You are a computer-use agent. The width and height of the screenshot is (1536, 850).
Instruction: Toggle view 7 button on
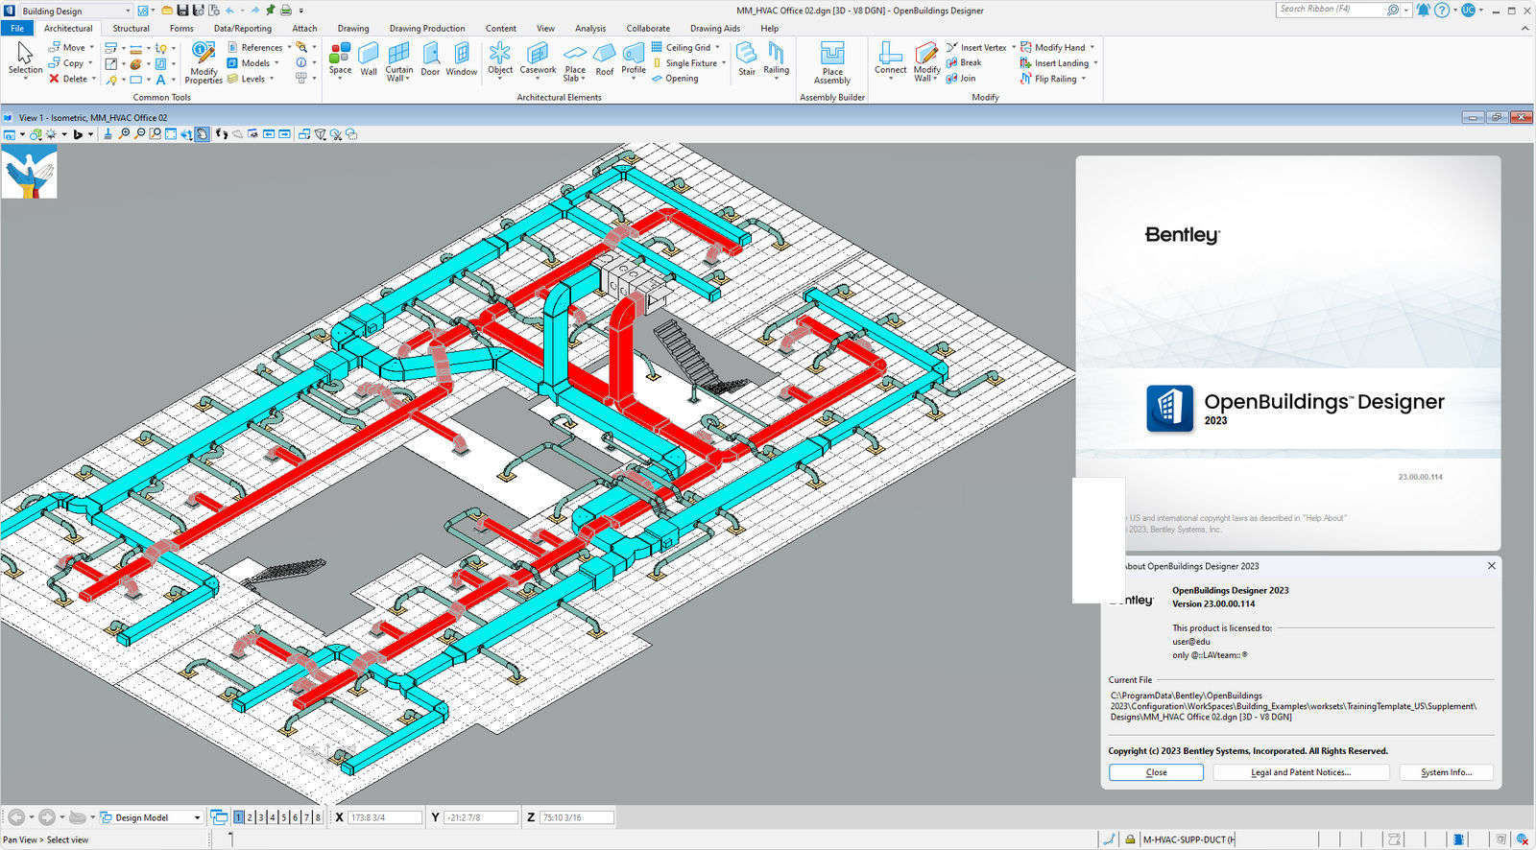pos(307,817)
